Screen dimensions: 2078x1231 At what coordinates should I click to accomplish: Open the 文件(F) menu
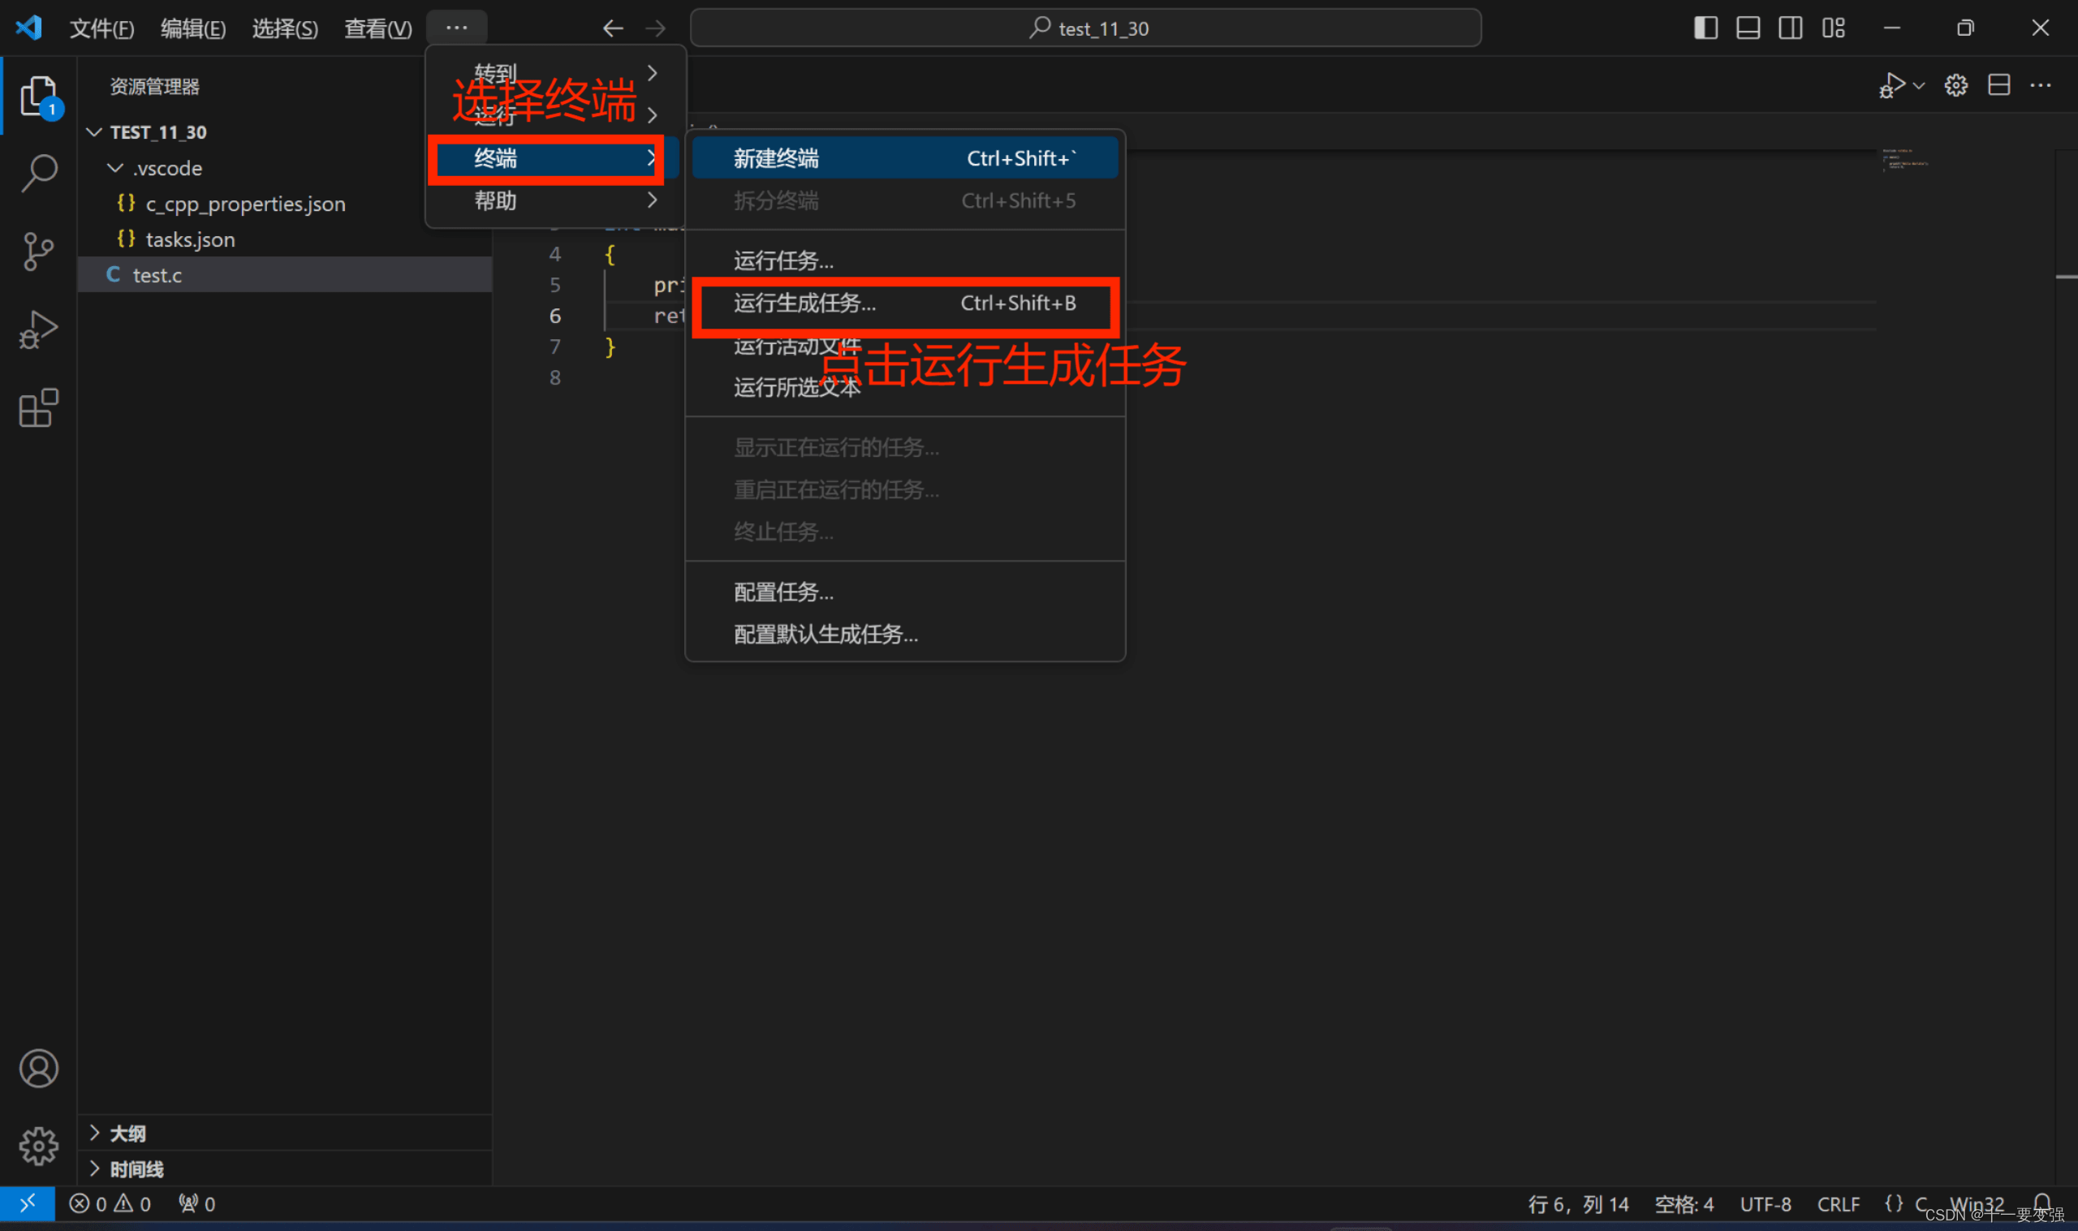tap(101, 28)
